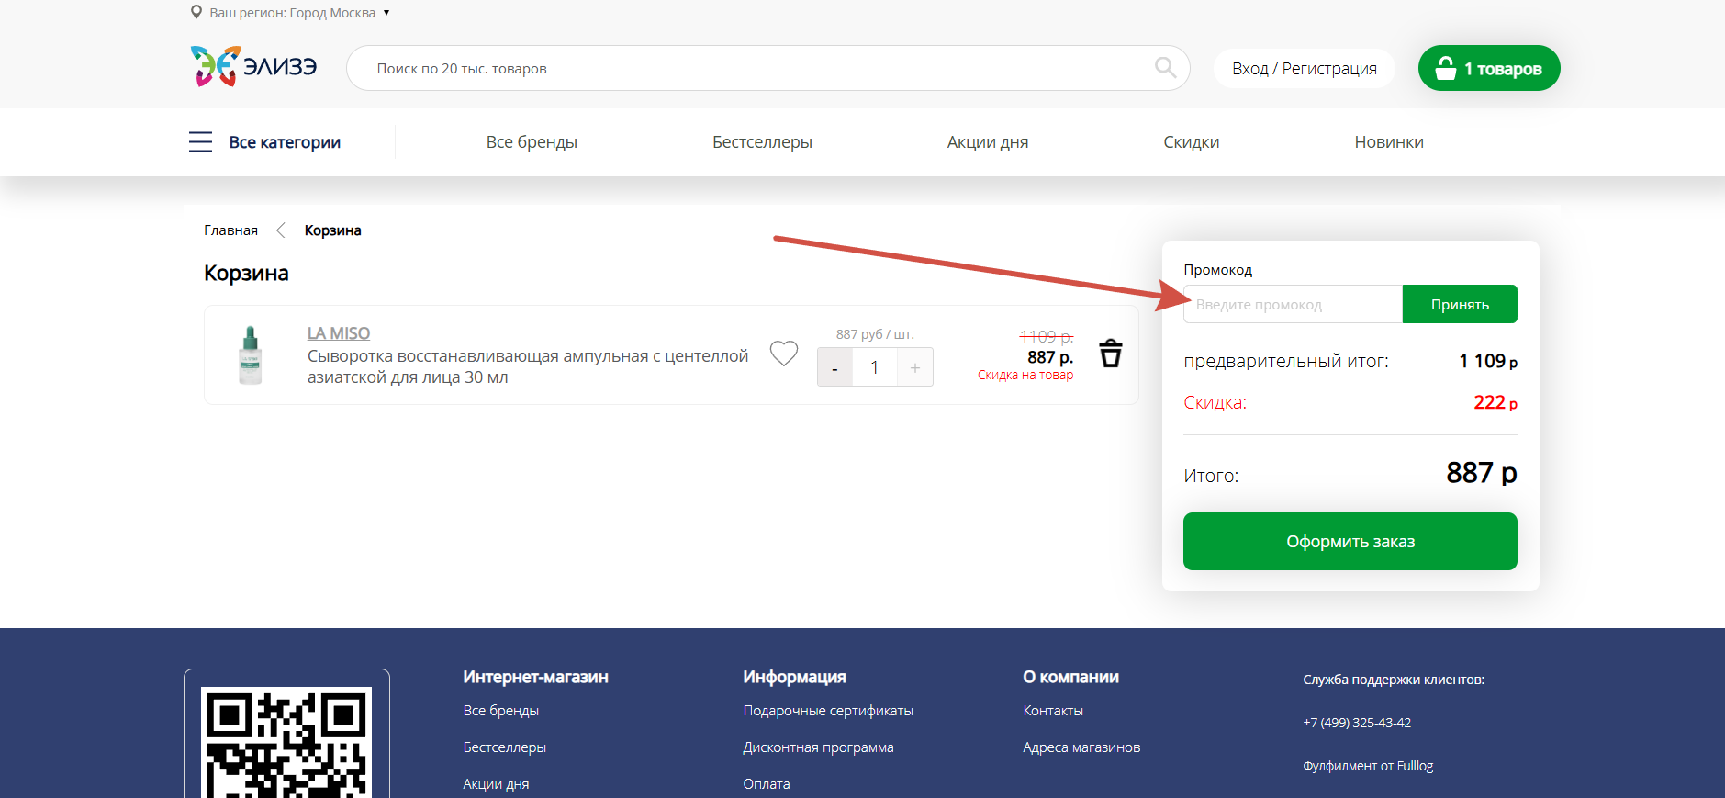The height and width of the screenshot is (798, 1725).
Task: Click the QR code image
Action: tap(286, 742)
